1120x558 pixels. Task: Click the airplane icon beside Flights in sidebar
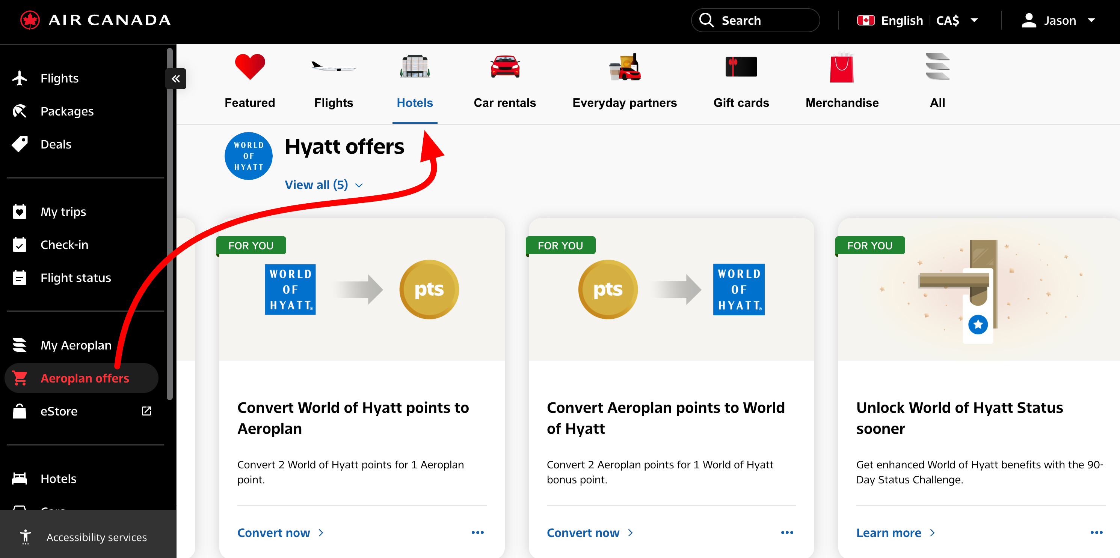pyautogui.click(x=20, y=78)
